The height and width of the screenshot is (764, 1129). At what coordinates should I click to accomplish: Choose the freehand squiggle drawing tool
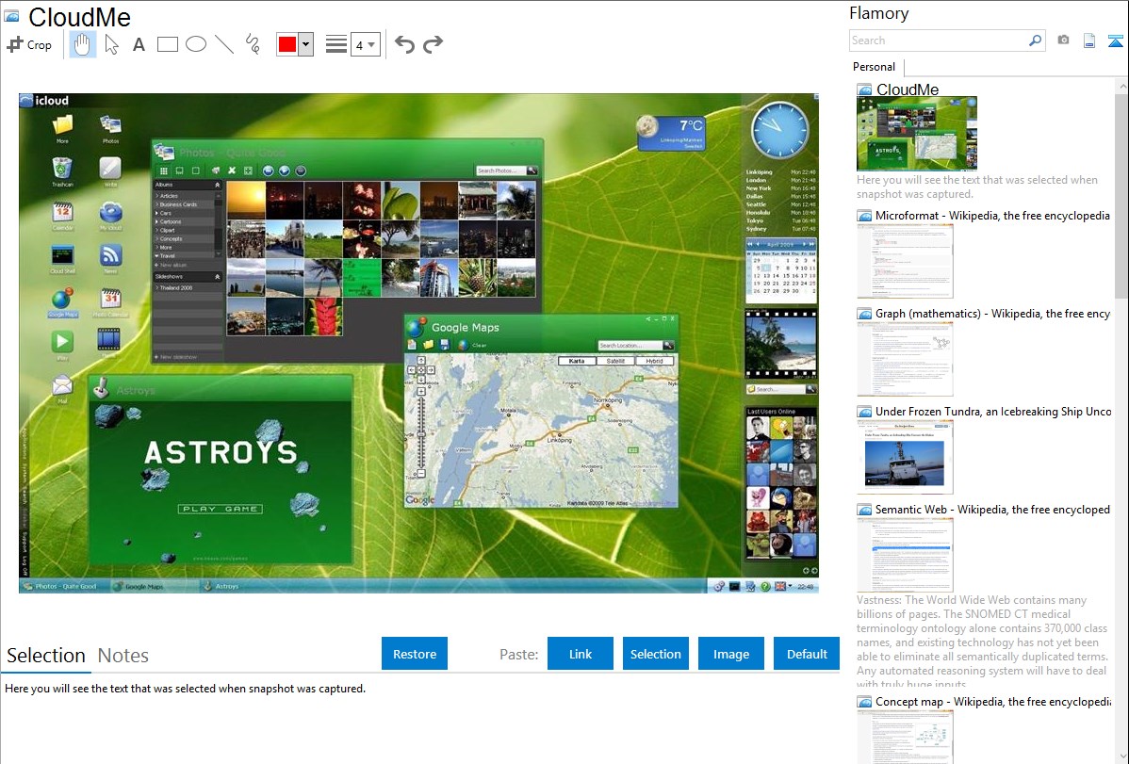252,44
